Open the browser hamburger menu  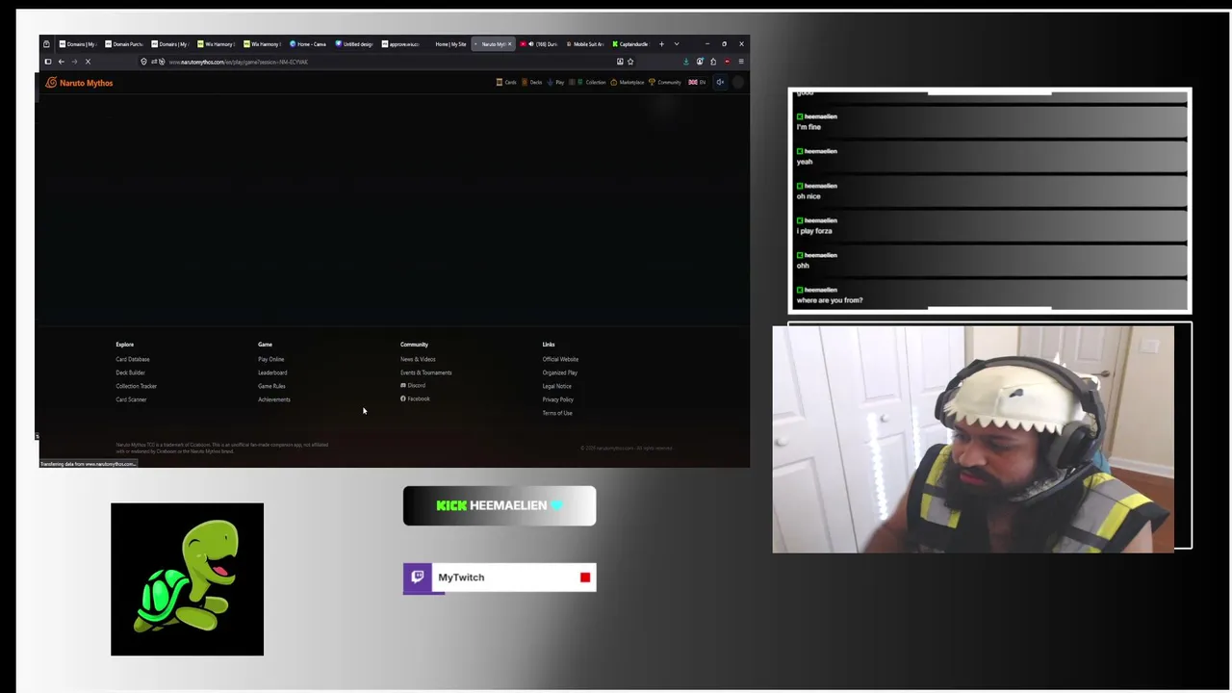(x=740, y=62)
